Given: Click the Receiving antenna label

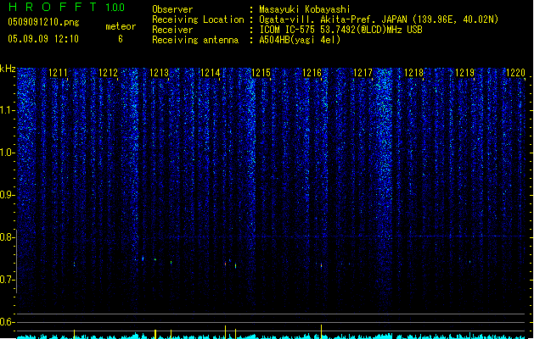Looking at the screenshot, I should 195,40.
